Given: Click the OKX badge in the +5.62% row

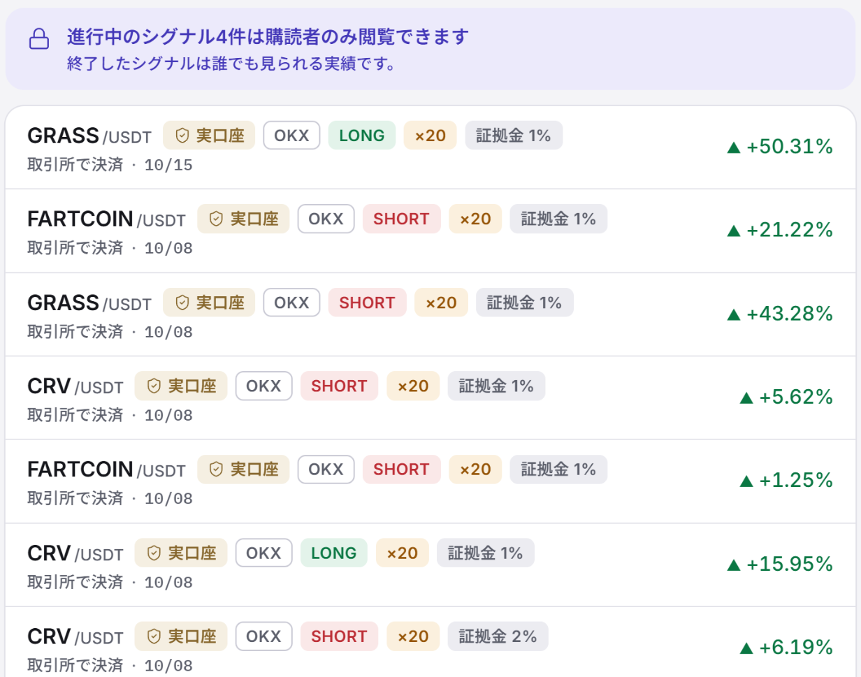Looking at the screenshot, I should point(263,386).
